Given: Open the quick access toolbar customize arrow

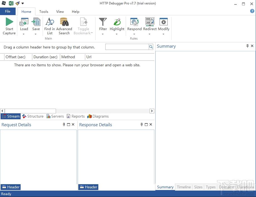Looking at the screenshot, I should click(23, 3).
